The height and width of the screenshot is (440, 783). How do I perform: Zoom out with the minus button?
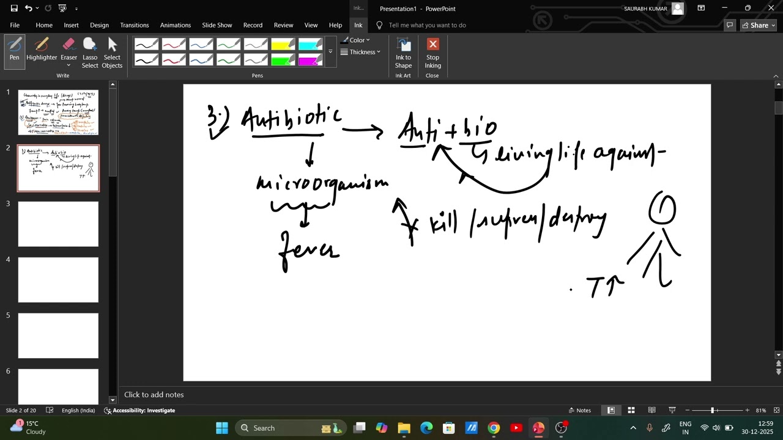(x=688, y=410)
